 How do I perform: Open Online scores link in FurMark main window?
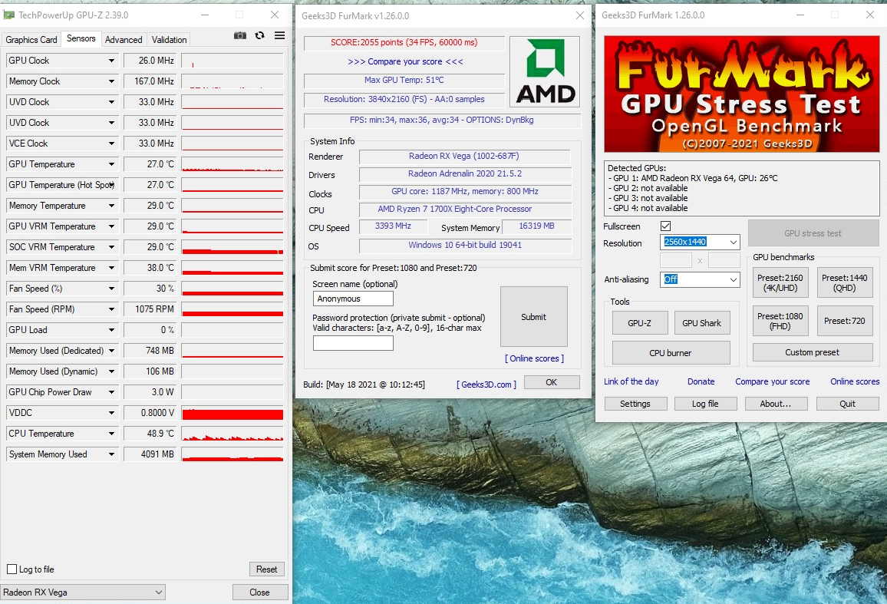click(x=855, y=381)
